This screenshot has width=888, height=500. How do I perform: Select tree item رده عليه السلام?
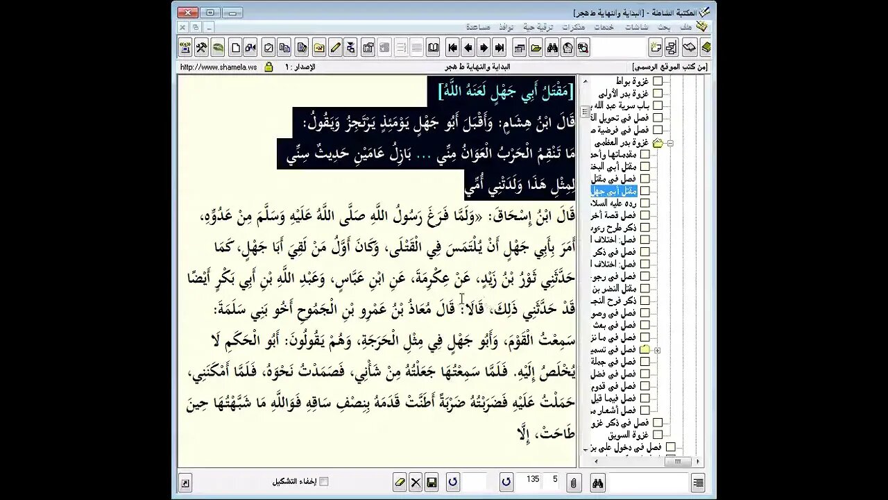click(x=613, y=203)
